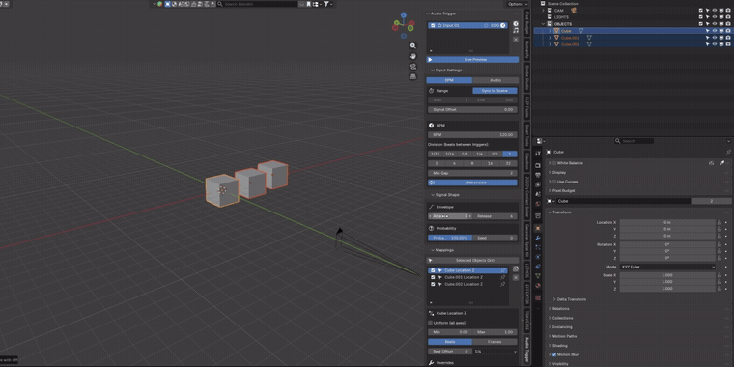Click the viewport zoom magnifier gizmo
This screenshot has height=367, width=734.
(x=413, y=46)
